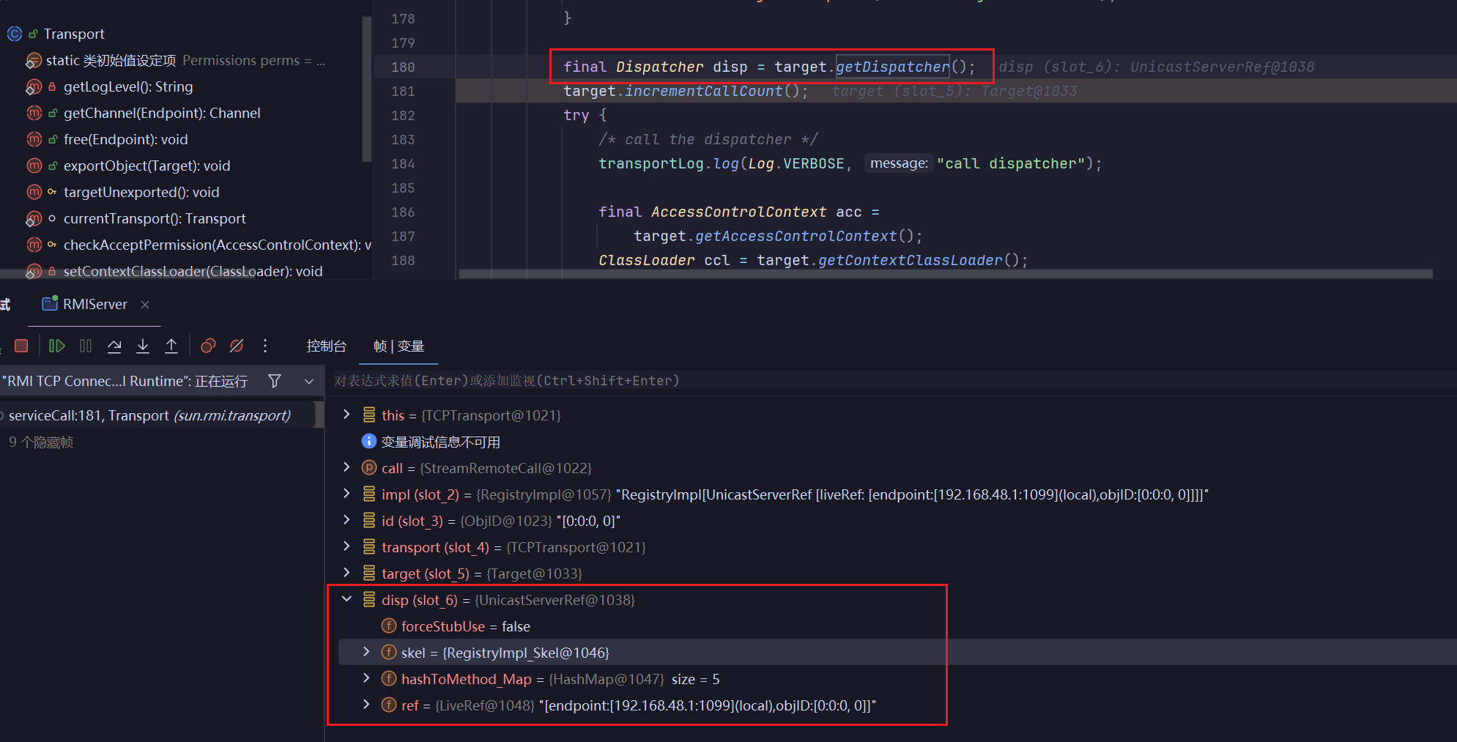This screenshot has width=1457, height=742.
Task: Focus the expression evaluation input field
Action: 890,381
